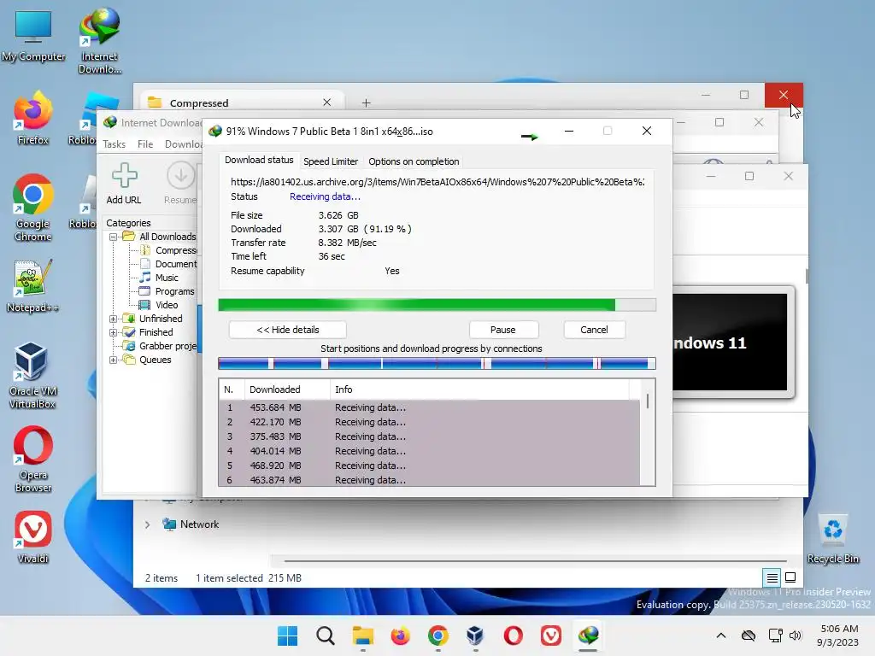
Task: Expand the Queues category node
Action: (x=114, y=360)
